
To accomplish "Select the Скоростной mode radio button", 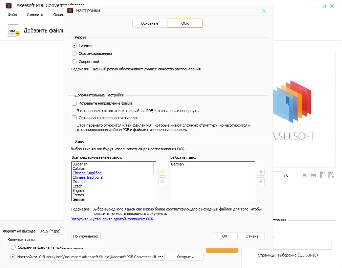I will pos(74,62).
